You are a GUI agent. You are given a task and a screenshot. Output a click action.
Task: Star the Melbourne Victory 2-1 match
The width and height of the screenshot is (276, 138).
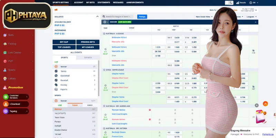(x=106, y=49)
